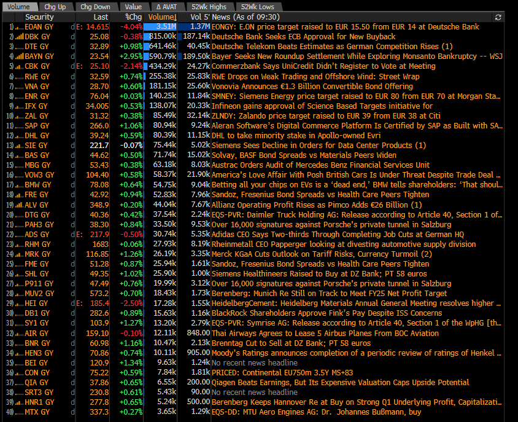Open Deutsche Bank Seeks ECB Approval headline

304,37
